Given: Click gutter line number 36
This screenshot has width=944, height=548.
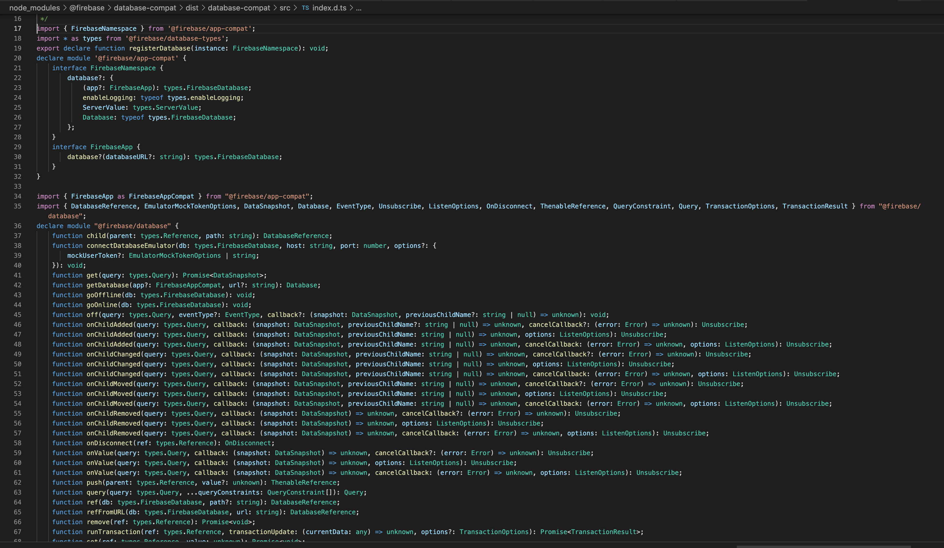Looking at the screenshot, I should [18, 226].
